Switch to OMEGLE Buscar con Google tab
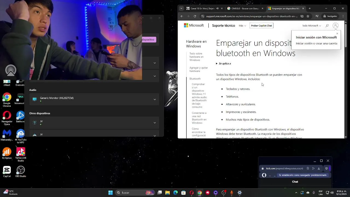This screenshot has width=350, height=197. (x=245, y=8)
